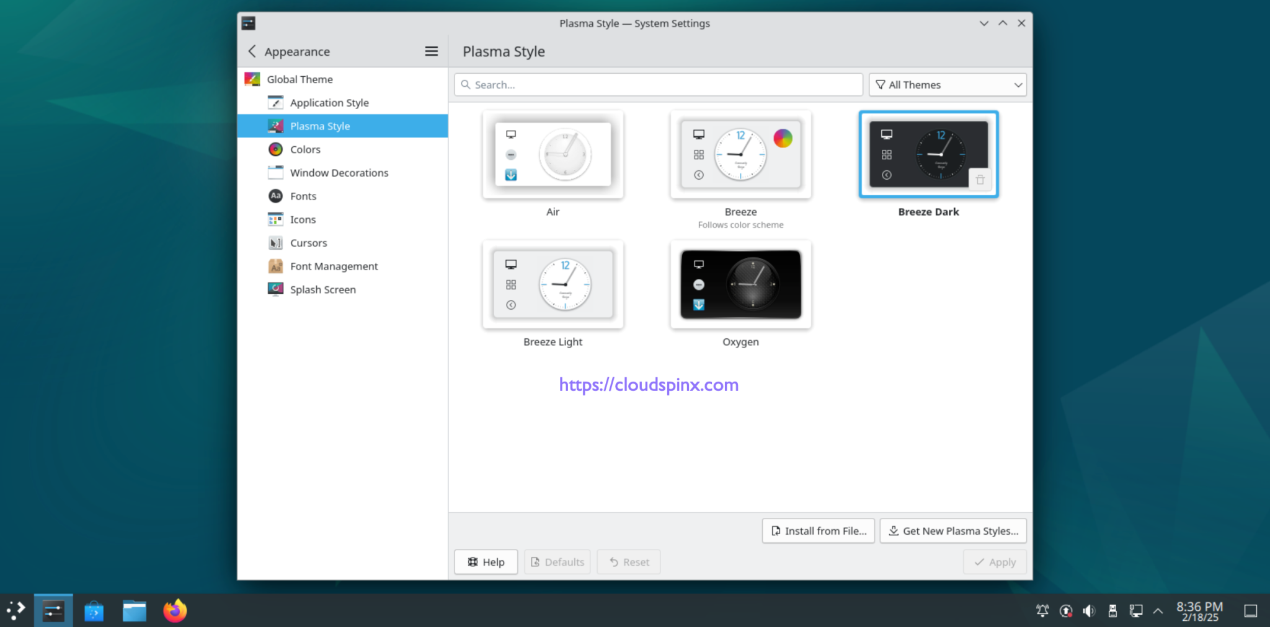Open the All Themes filter dropdown
This screenshot has height=627, width=1270.
click(x=947, y=84)
